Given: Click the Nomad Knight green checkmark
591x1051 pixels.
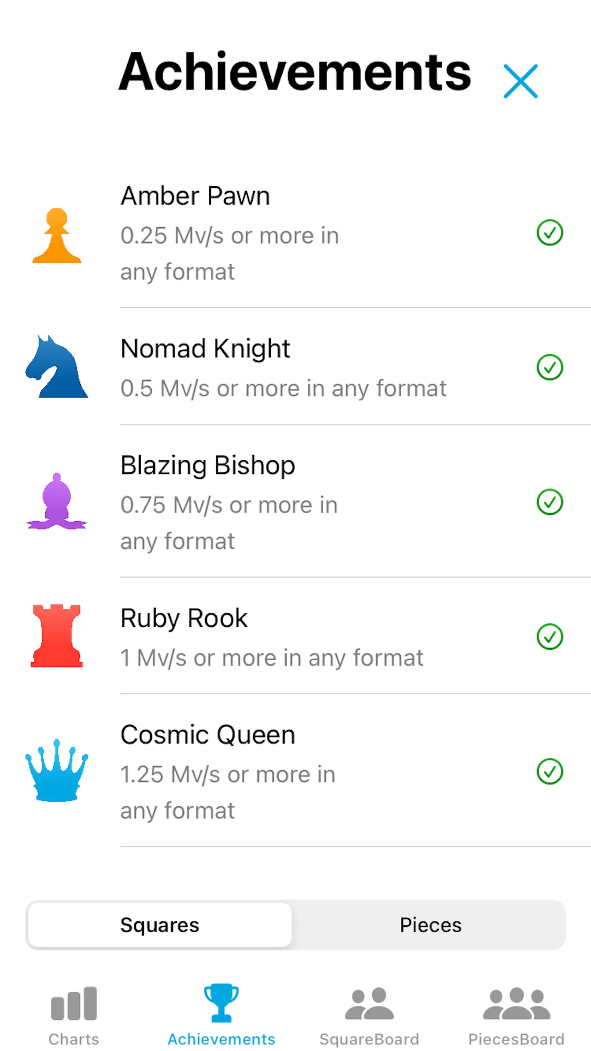Looking at the screenshot, I should (550, 367).
